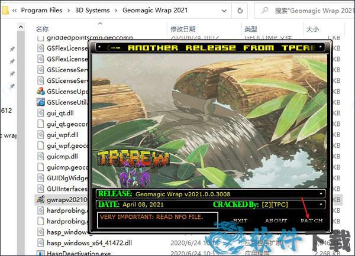Screen dimensions: 355x256
Task: Click into the Geomagic Wrap 2021 search box
Action: click(x=308, y=10)
